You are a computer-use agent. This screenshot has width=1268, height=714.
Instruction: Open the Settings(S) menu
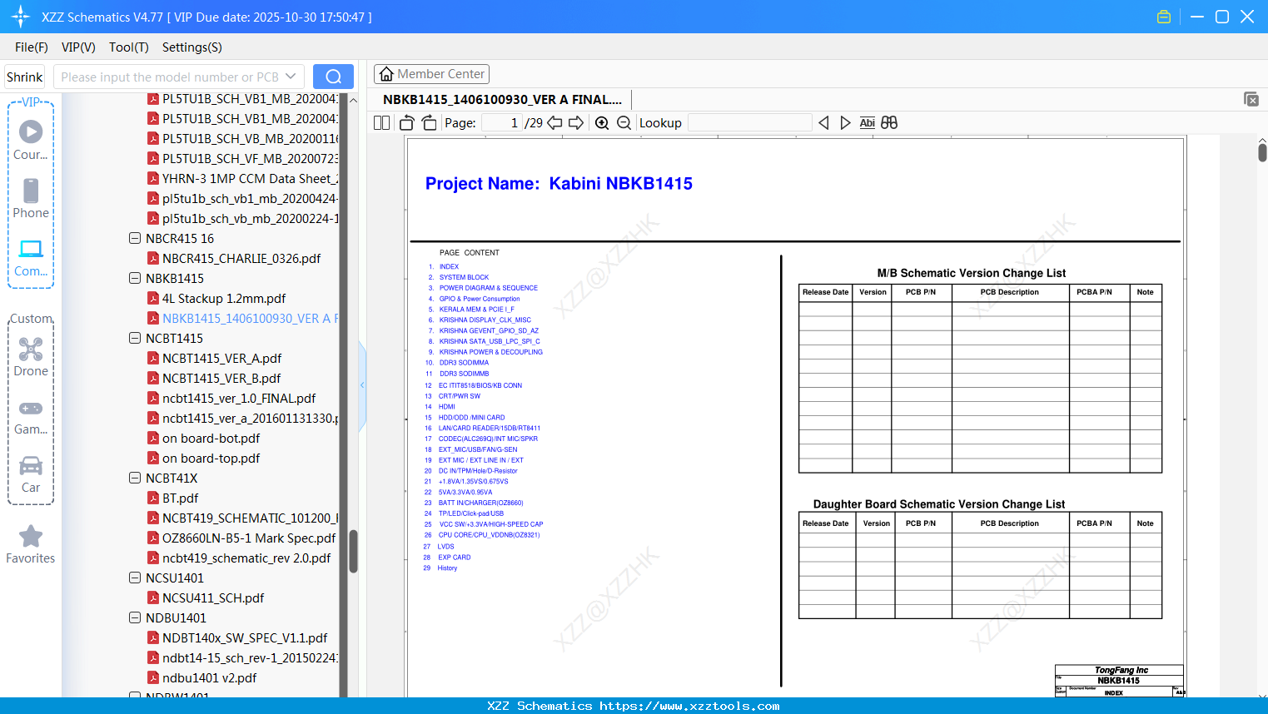click(192, 47)
